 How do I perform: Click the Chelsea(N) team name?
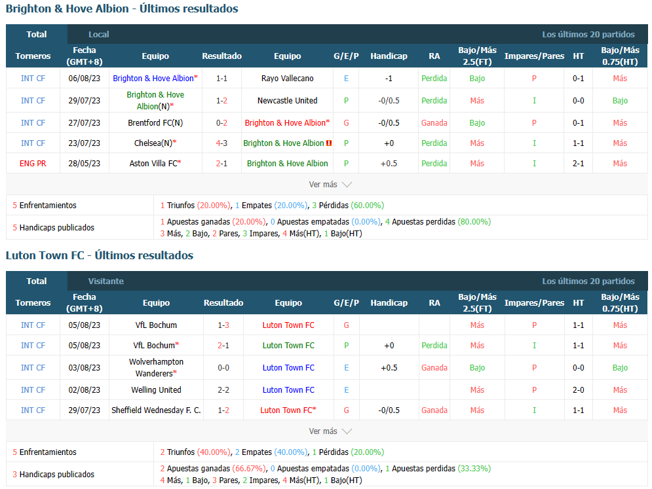pos(155,143)
